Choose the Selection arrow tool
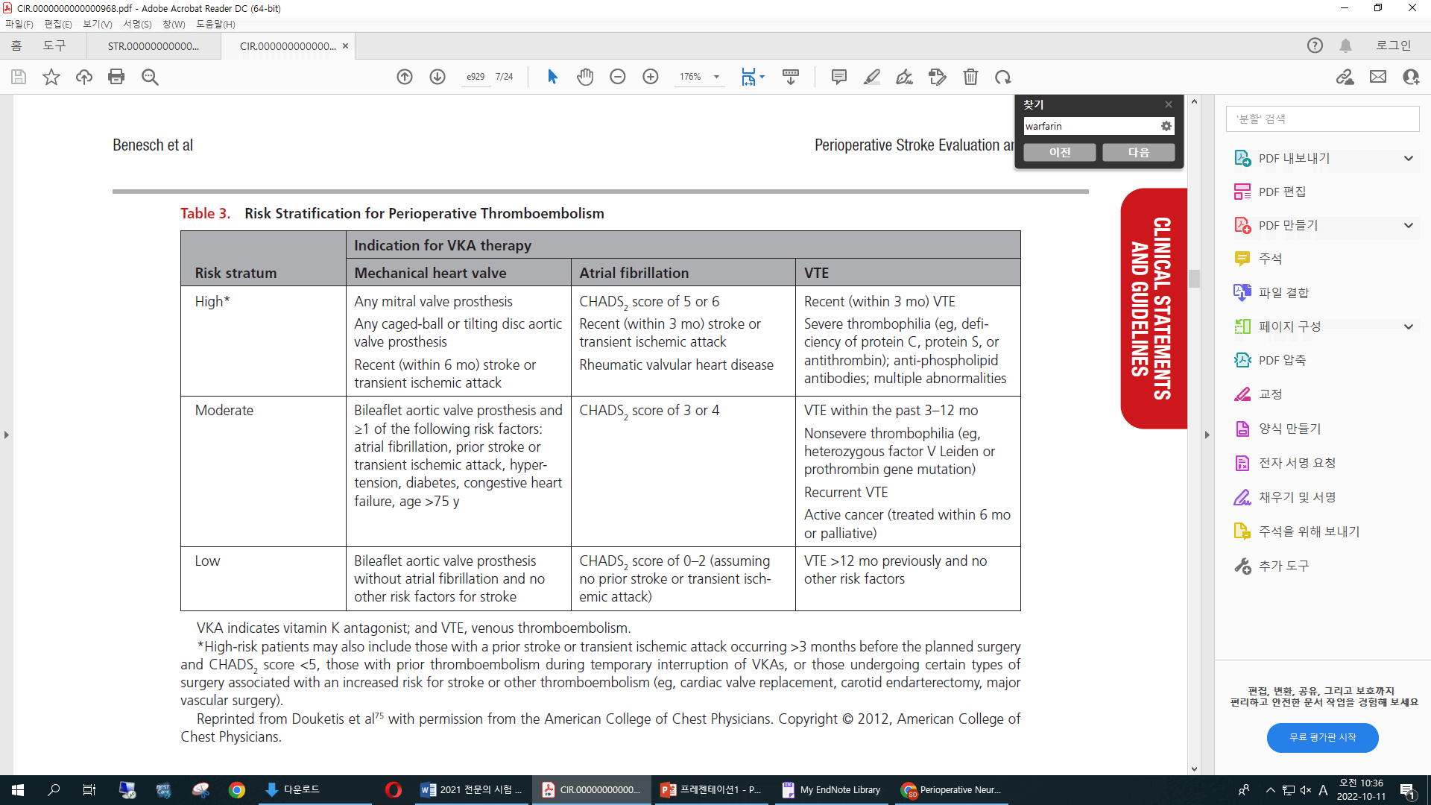 [552, 77]
